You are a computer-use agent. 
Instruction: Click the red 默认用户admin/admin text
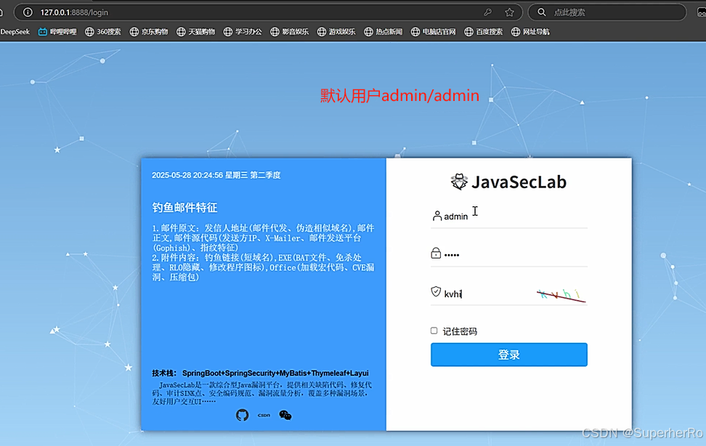[x=399, y=95]
